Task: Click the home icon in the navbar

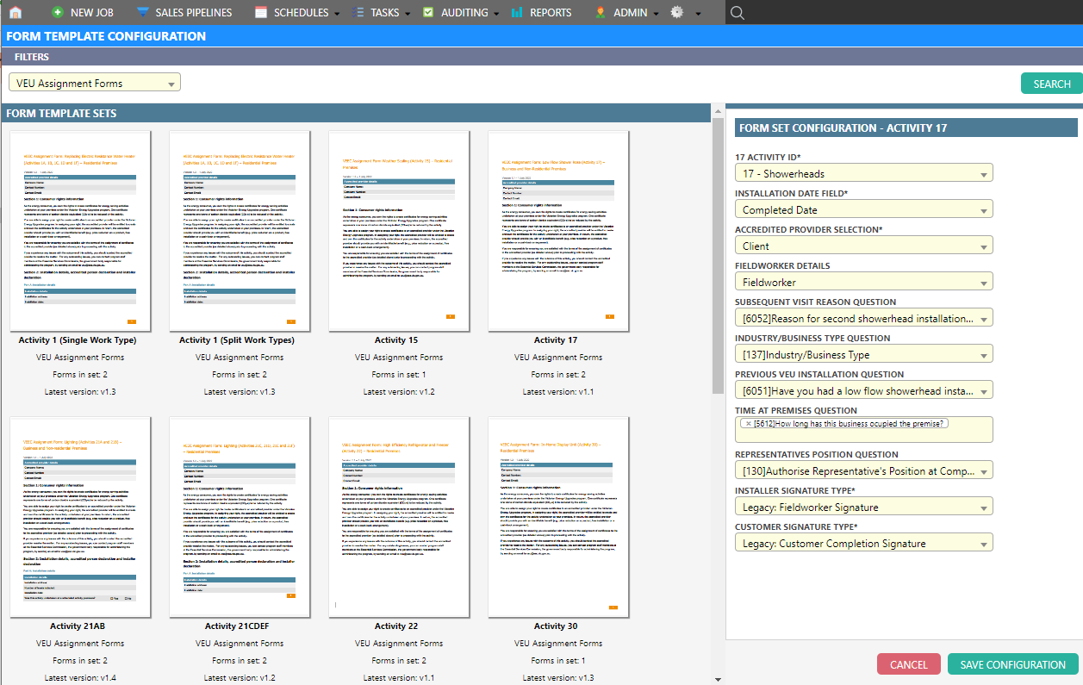Action: (15, 13)
